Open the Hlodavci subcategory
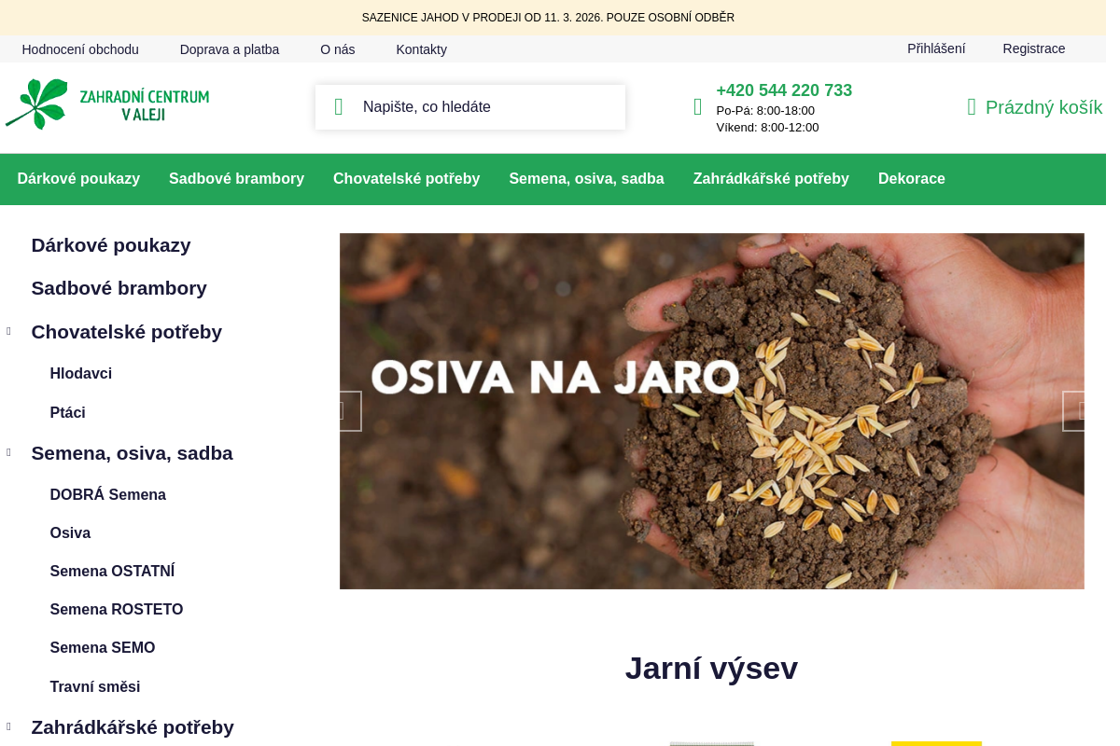Screen dimensions: 1120x746 coord(80,373)
